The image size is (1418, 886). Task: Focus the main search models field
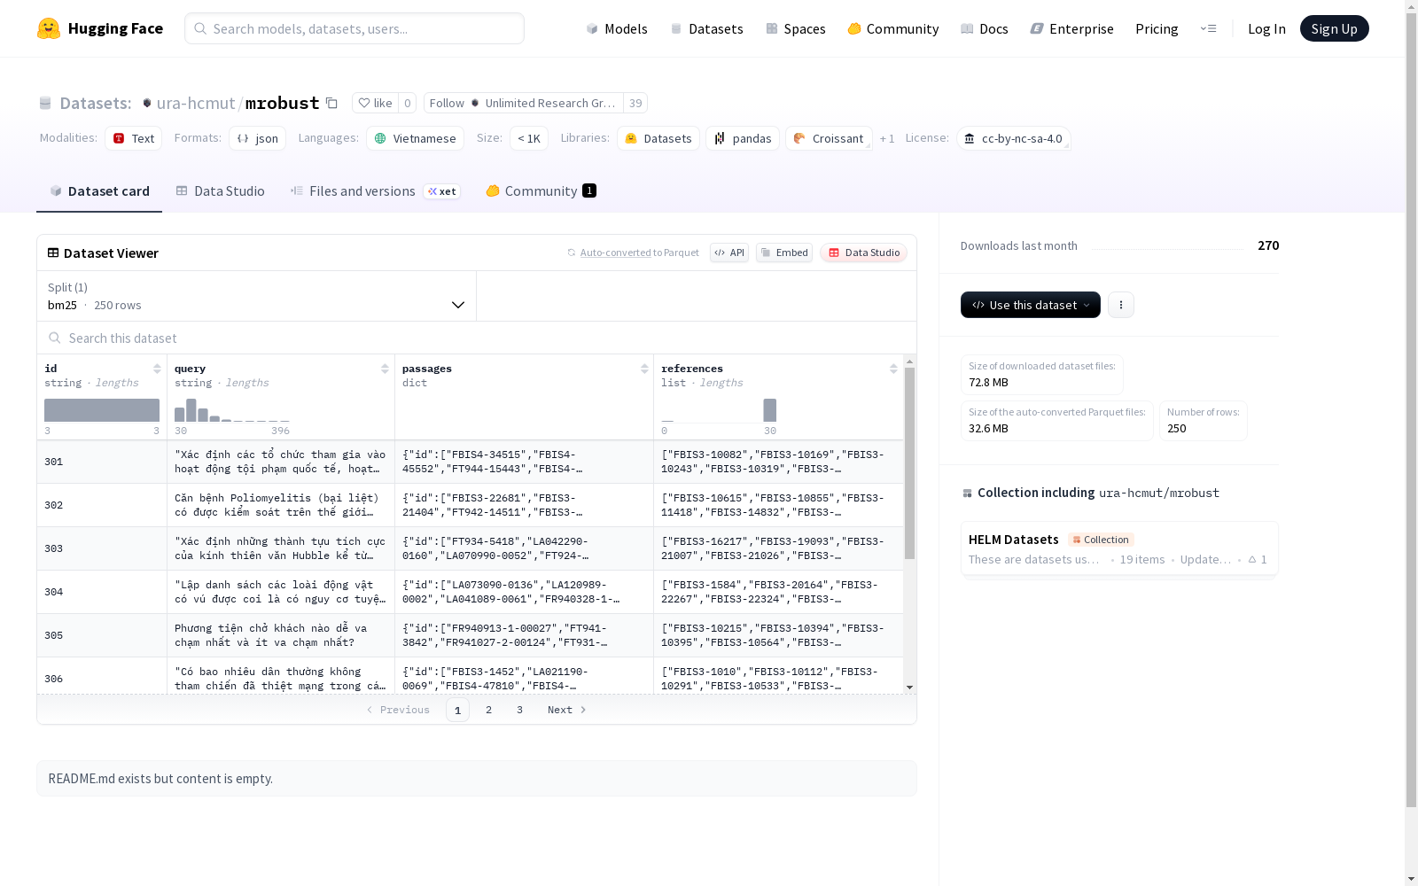[x=354, y=28]
